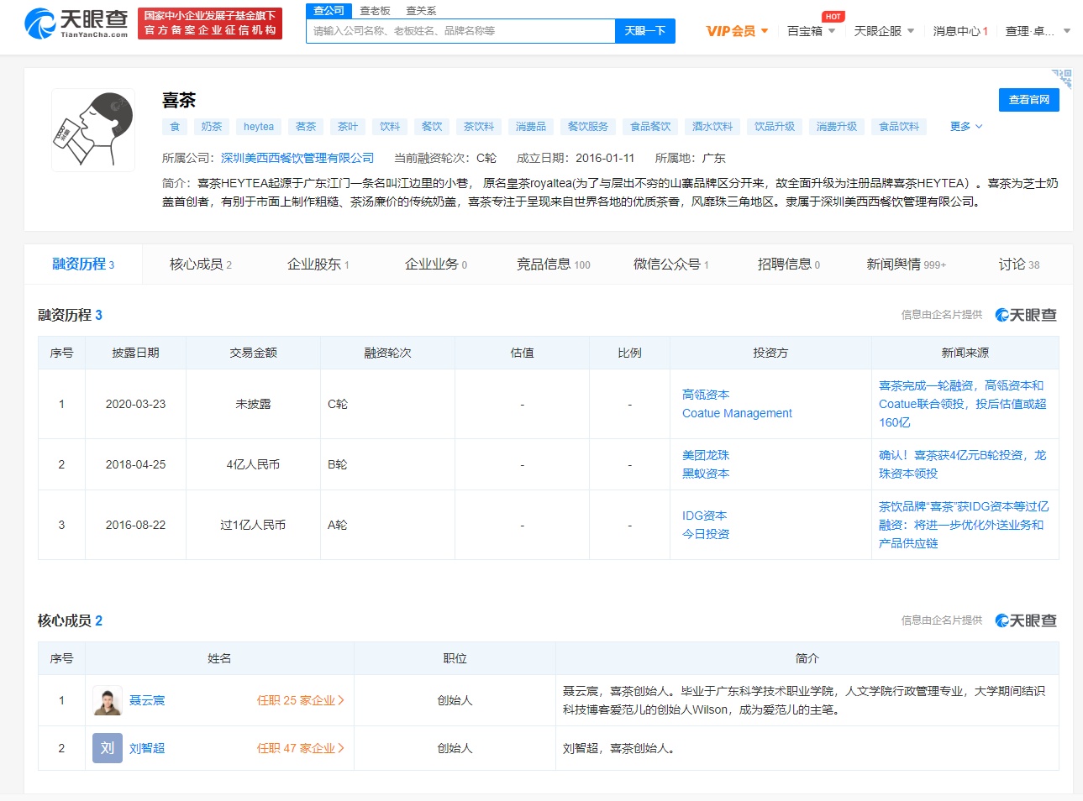This screenshot has height=801, width=1083.
Task: Click the 茶叶 tag
Action: pos(348,127)
